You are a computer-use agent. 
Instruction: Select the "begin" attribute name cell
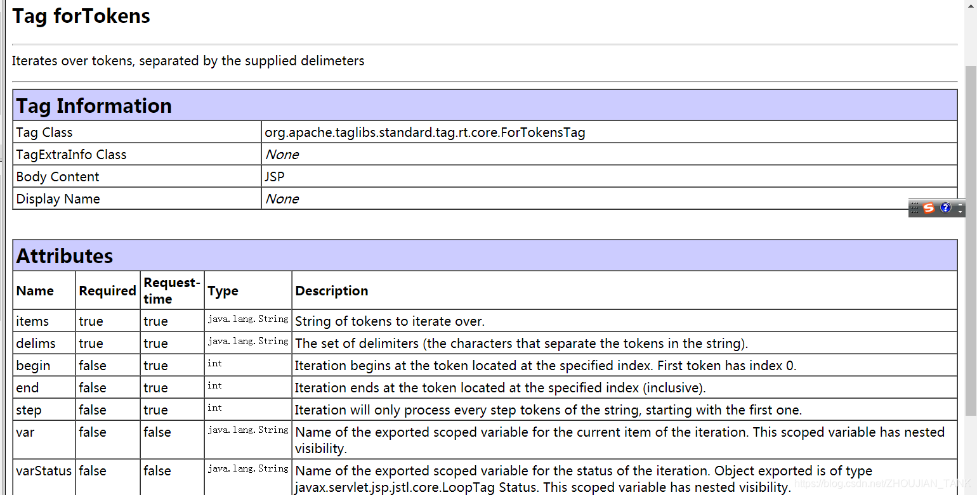(x=44, y=365)
